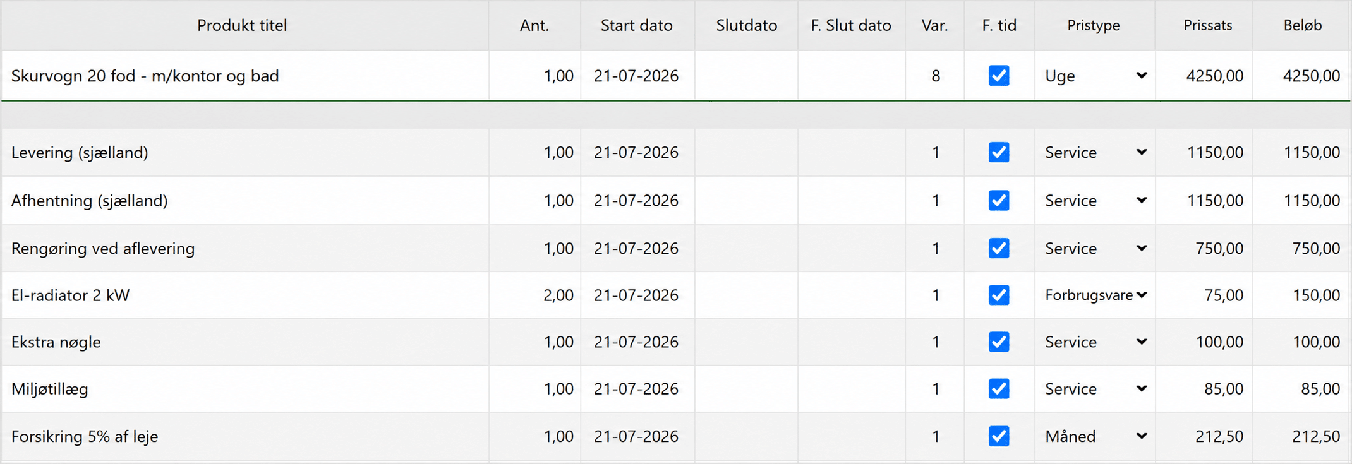Toggle F. tid checkbox for Miljøtillæg

(999, 388)
